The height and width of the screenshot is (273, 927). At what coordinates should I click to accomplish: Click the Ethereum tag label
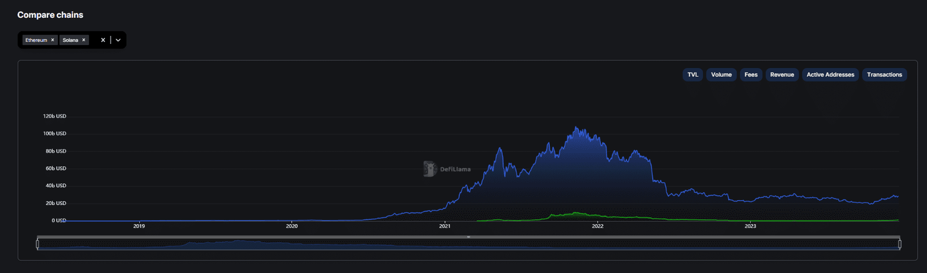36,40
